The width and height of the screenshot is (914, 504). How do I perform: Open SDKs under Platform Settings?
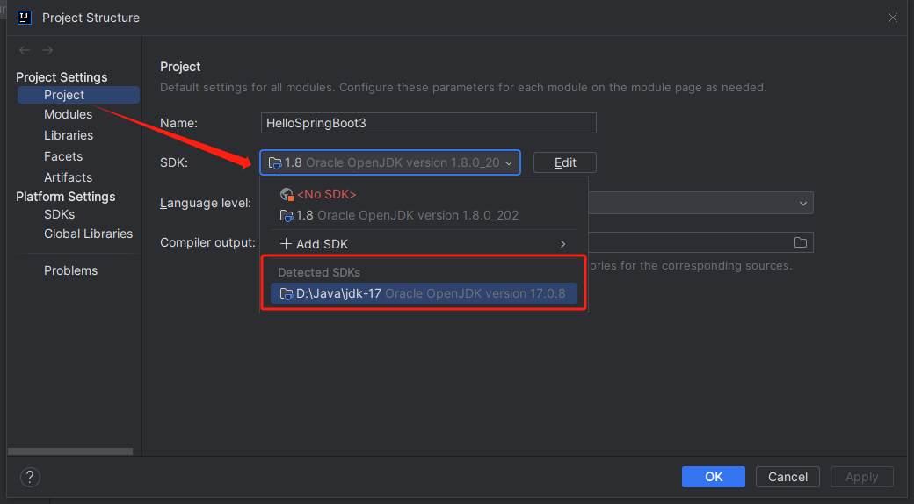(60, 214)
